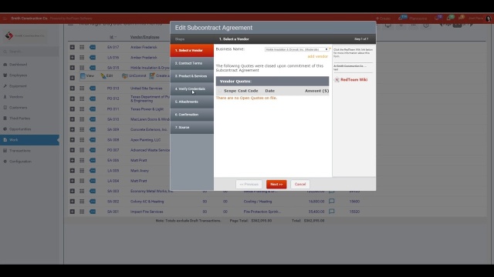
Task: Go to step 7 Source
Action: pyautogui.click(x=192, y=128)
